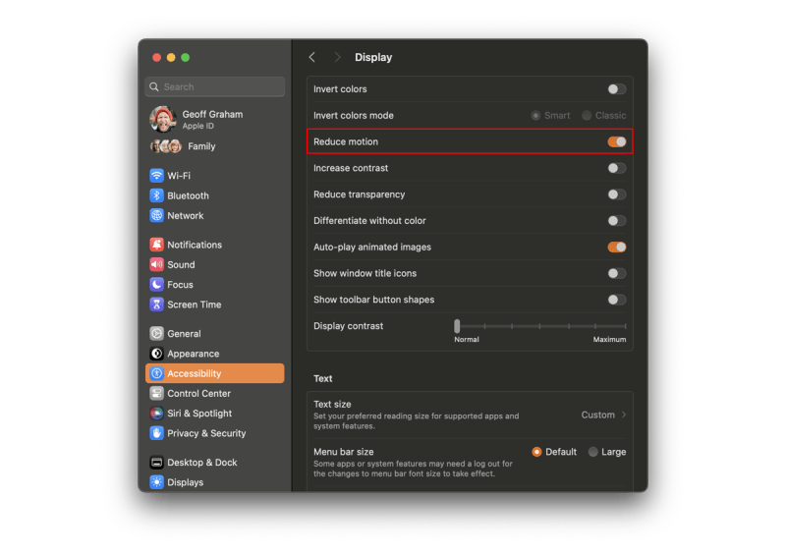The width and height of the screenshot is (786, 554).
Task: Click the Network globe icon
Action: point(156,215)
